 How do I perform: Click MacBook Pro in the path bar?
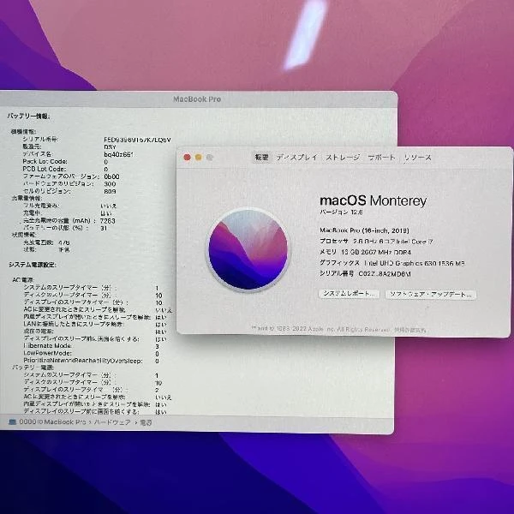coord(52,421)
